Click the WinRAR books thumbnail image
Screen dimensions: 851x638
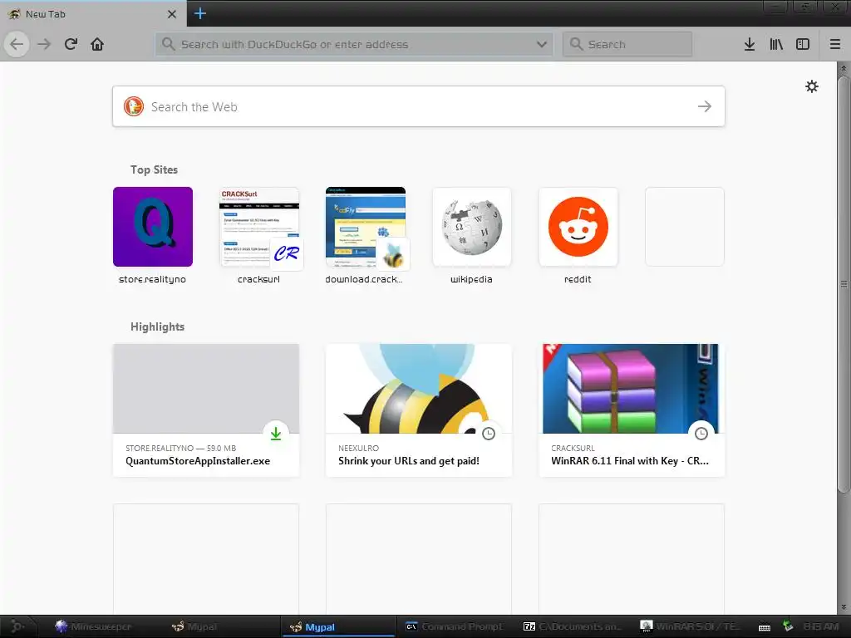tap(632, 389)
